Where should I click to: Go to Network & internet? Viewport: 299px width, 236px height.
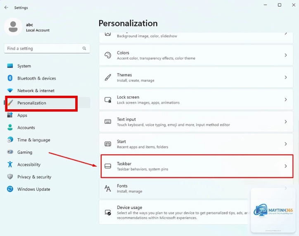[x=47, y=90]
